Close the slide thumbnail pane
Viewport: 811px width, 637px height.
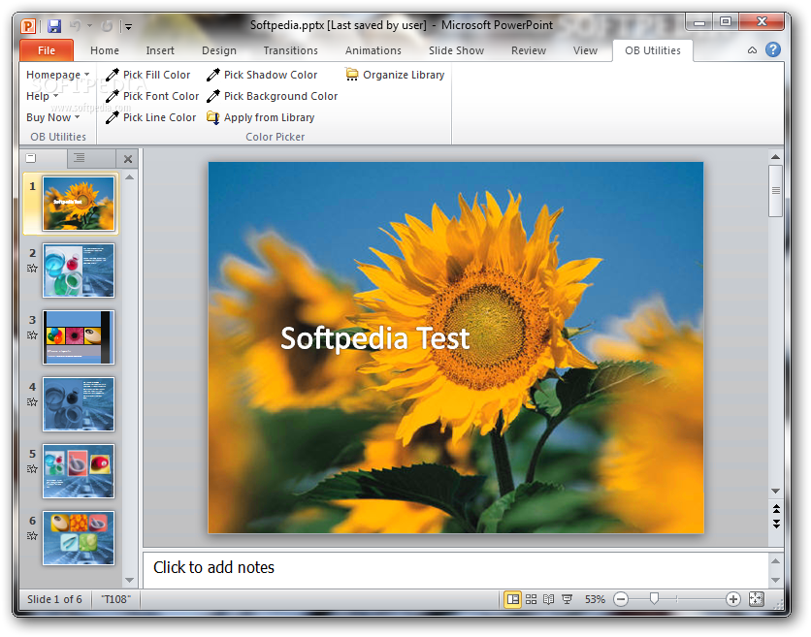128,159
